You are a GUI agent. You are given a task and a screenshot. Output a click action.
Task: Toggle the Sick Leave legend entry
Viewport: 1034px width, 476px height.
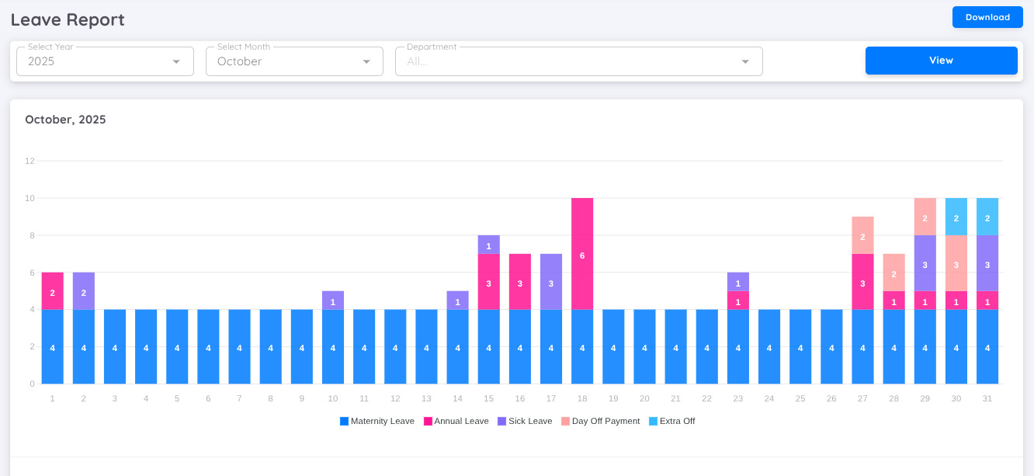[526, 421]
